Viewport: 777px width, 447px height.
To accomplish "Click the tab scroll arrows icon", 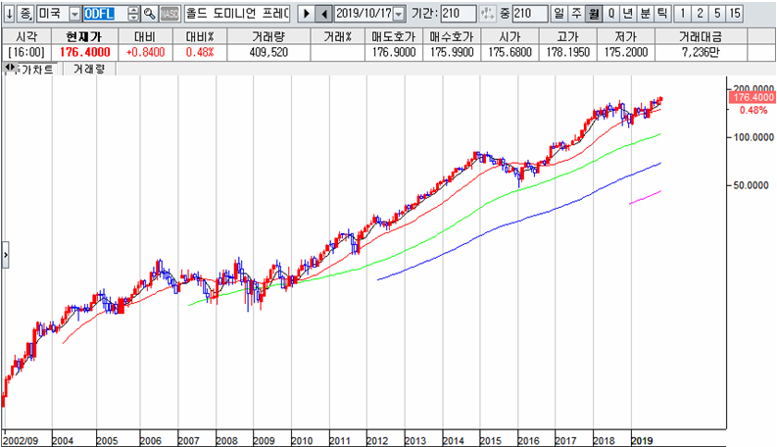I will click(x=10, y=68).
